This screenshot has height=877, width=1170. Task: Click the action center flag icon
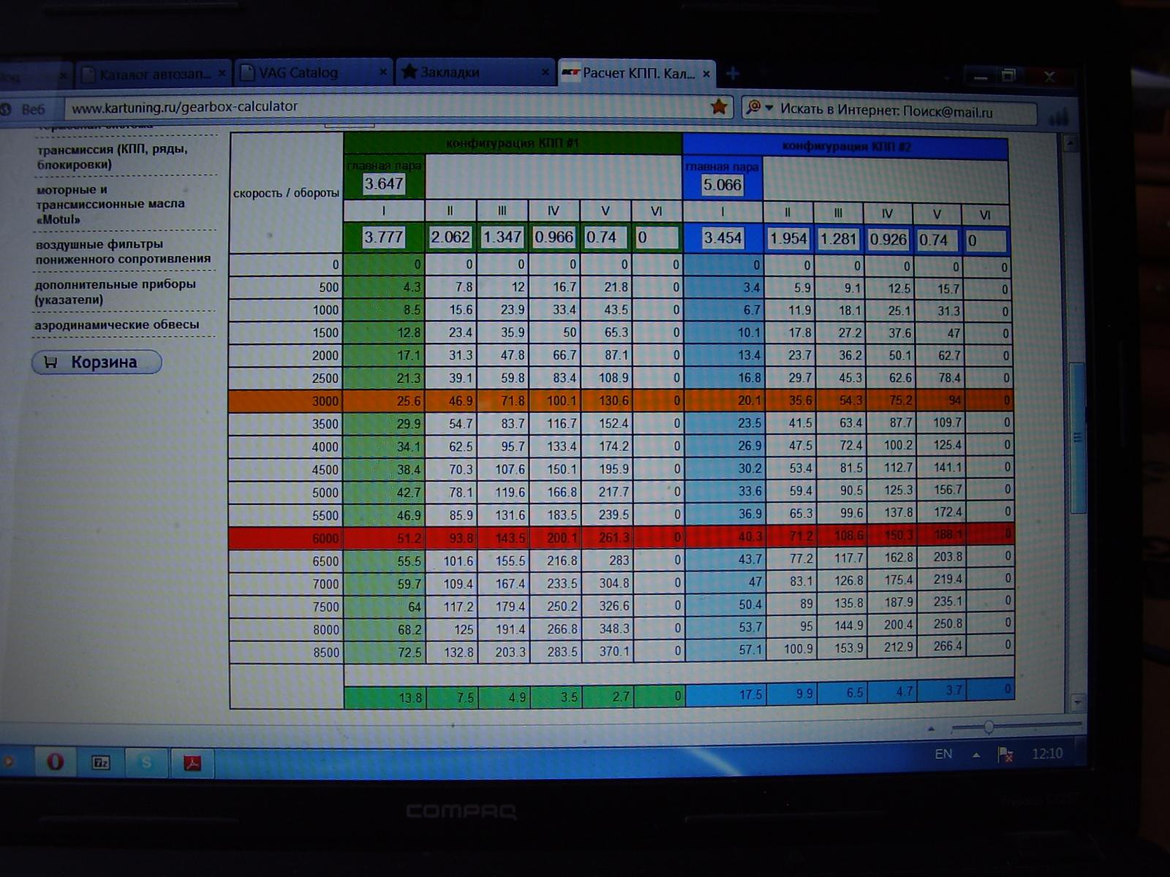(1005, 754)
